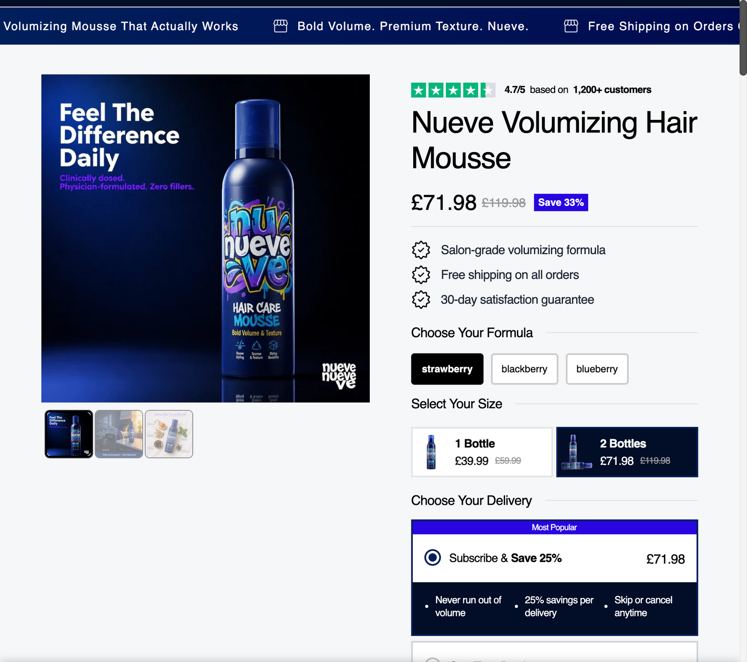
Task: Pick the 2 Bottles size option
Action: pyautogui.click(x=627, y=452)
